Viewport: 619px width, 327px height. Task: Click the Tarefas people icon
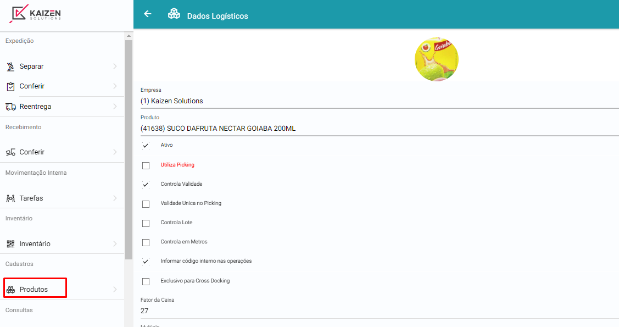click(10, 198)
